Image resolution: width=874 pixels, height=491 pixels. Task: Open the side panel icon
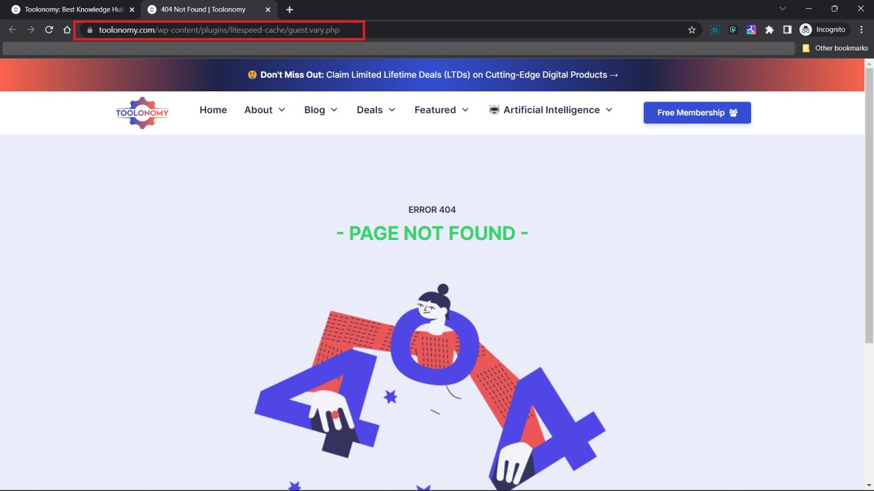click(x=787, y=29)
